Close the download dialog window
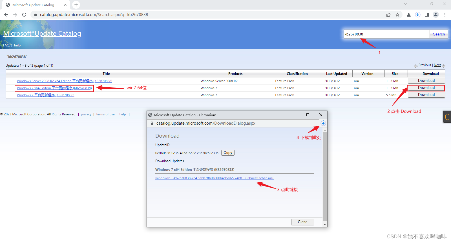Viewport: 451px width, 242px height. pyautogui.click(x=321, y=115)
